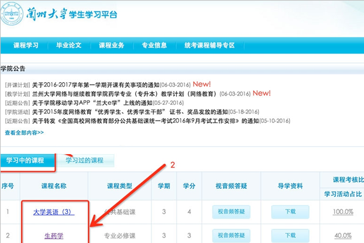
Task: Switch to the 学习过的课程 tab
Action: tap(85, 160)
